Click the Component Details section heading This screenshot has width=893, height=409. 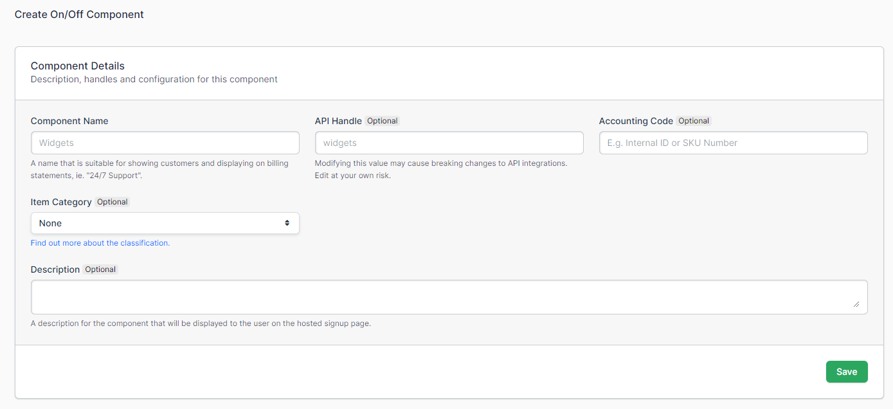(x=78, y=66)
